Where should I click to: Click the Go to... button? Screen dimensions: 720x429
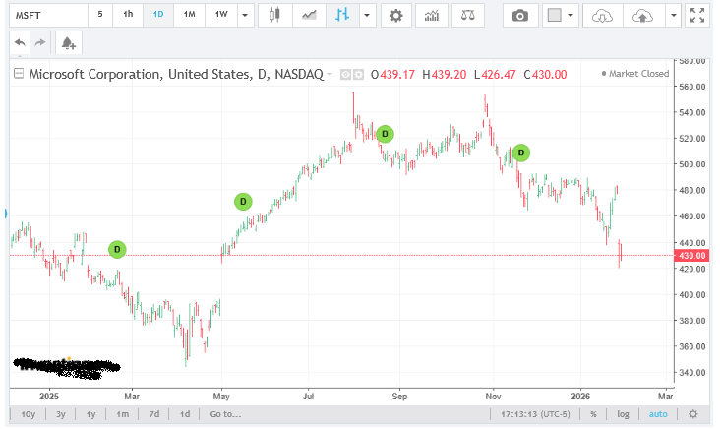pyautogui.click(x=225, y=414)
